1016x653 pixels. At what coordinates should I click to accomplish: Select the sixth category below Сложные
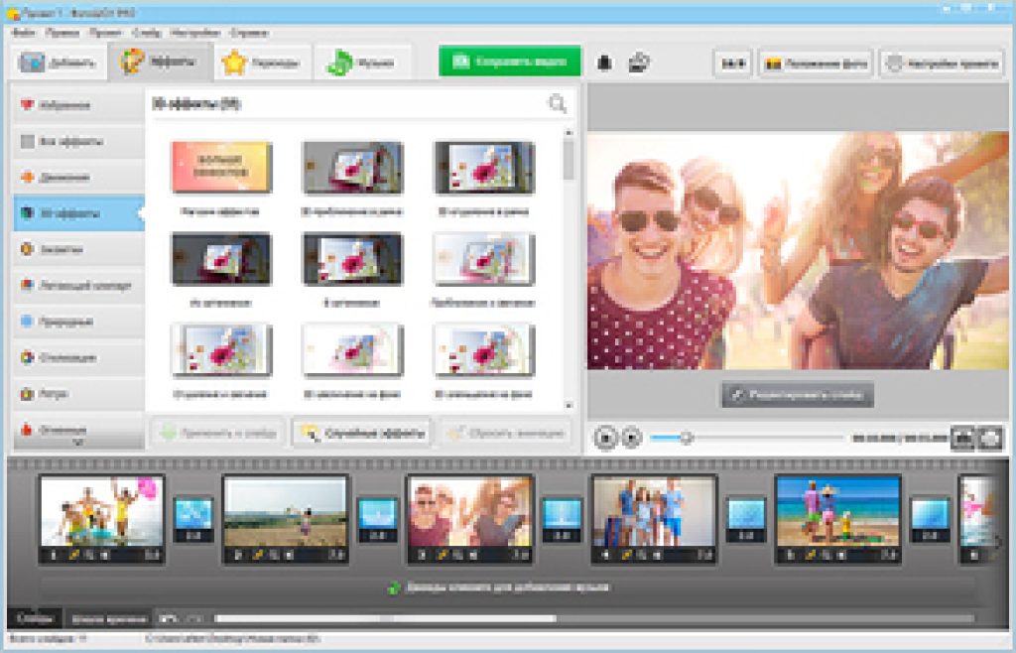(x=78, y=285)
